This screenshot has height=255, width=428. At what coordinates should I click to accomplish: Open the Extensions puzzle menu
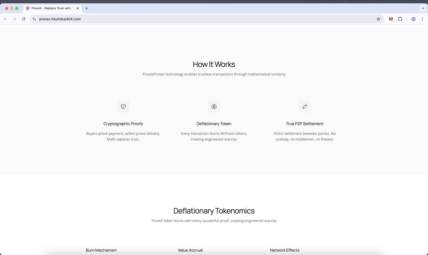point(400,19)
